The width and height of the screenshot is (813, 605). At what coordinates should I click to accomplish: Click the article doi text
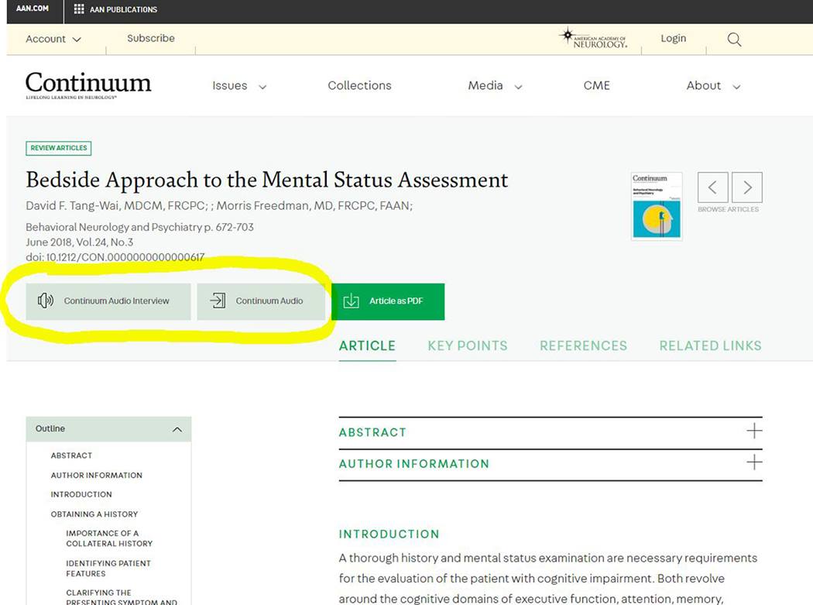(115, 257)
